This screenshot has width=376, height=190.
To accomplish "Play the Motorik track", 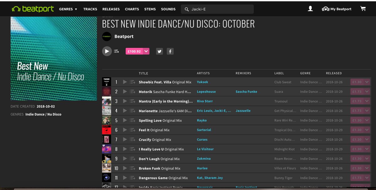I will click(x=125, y=92).
